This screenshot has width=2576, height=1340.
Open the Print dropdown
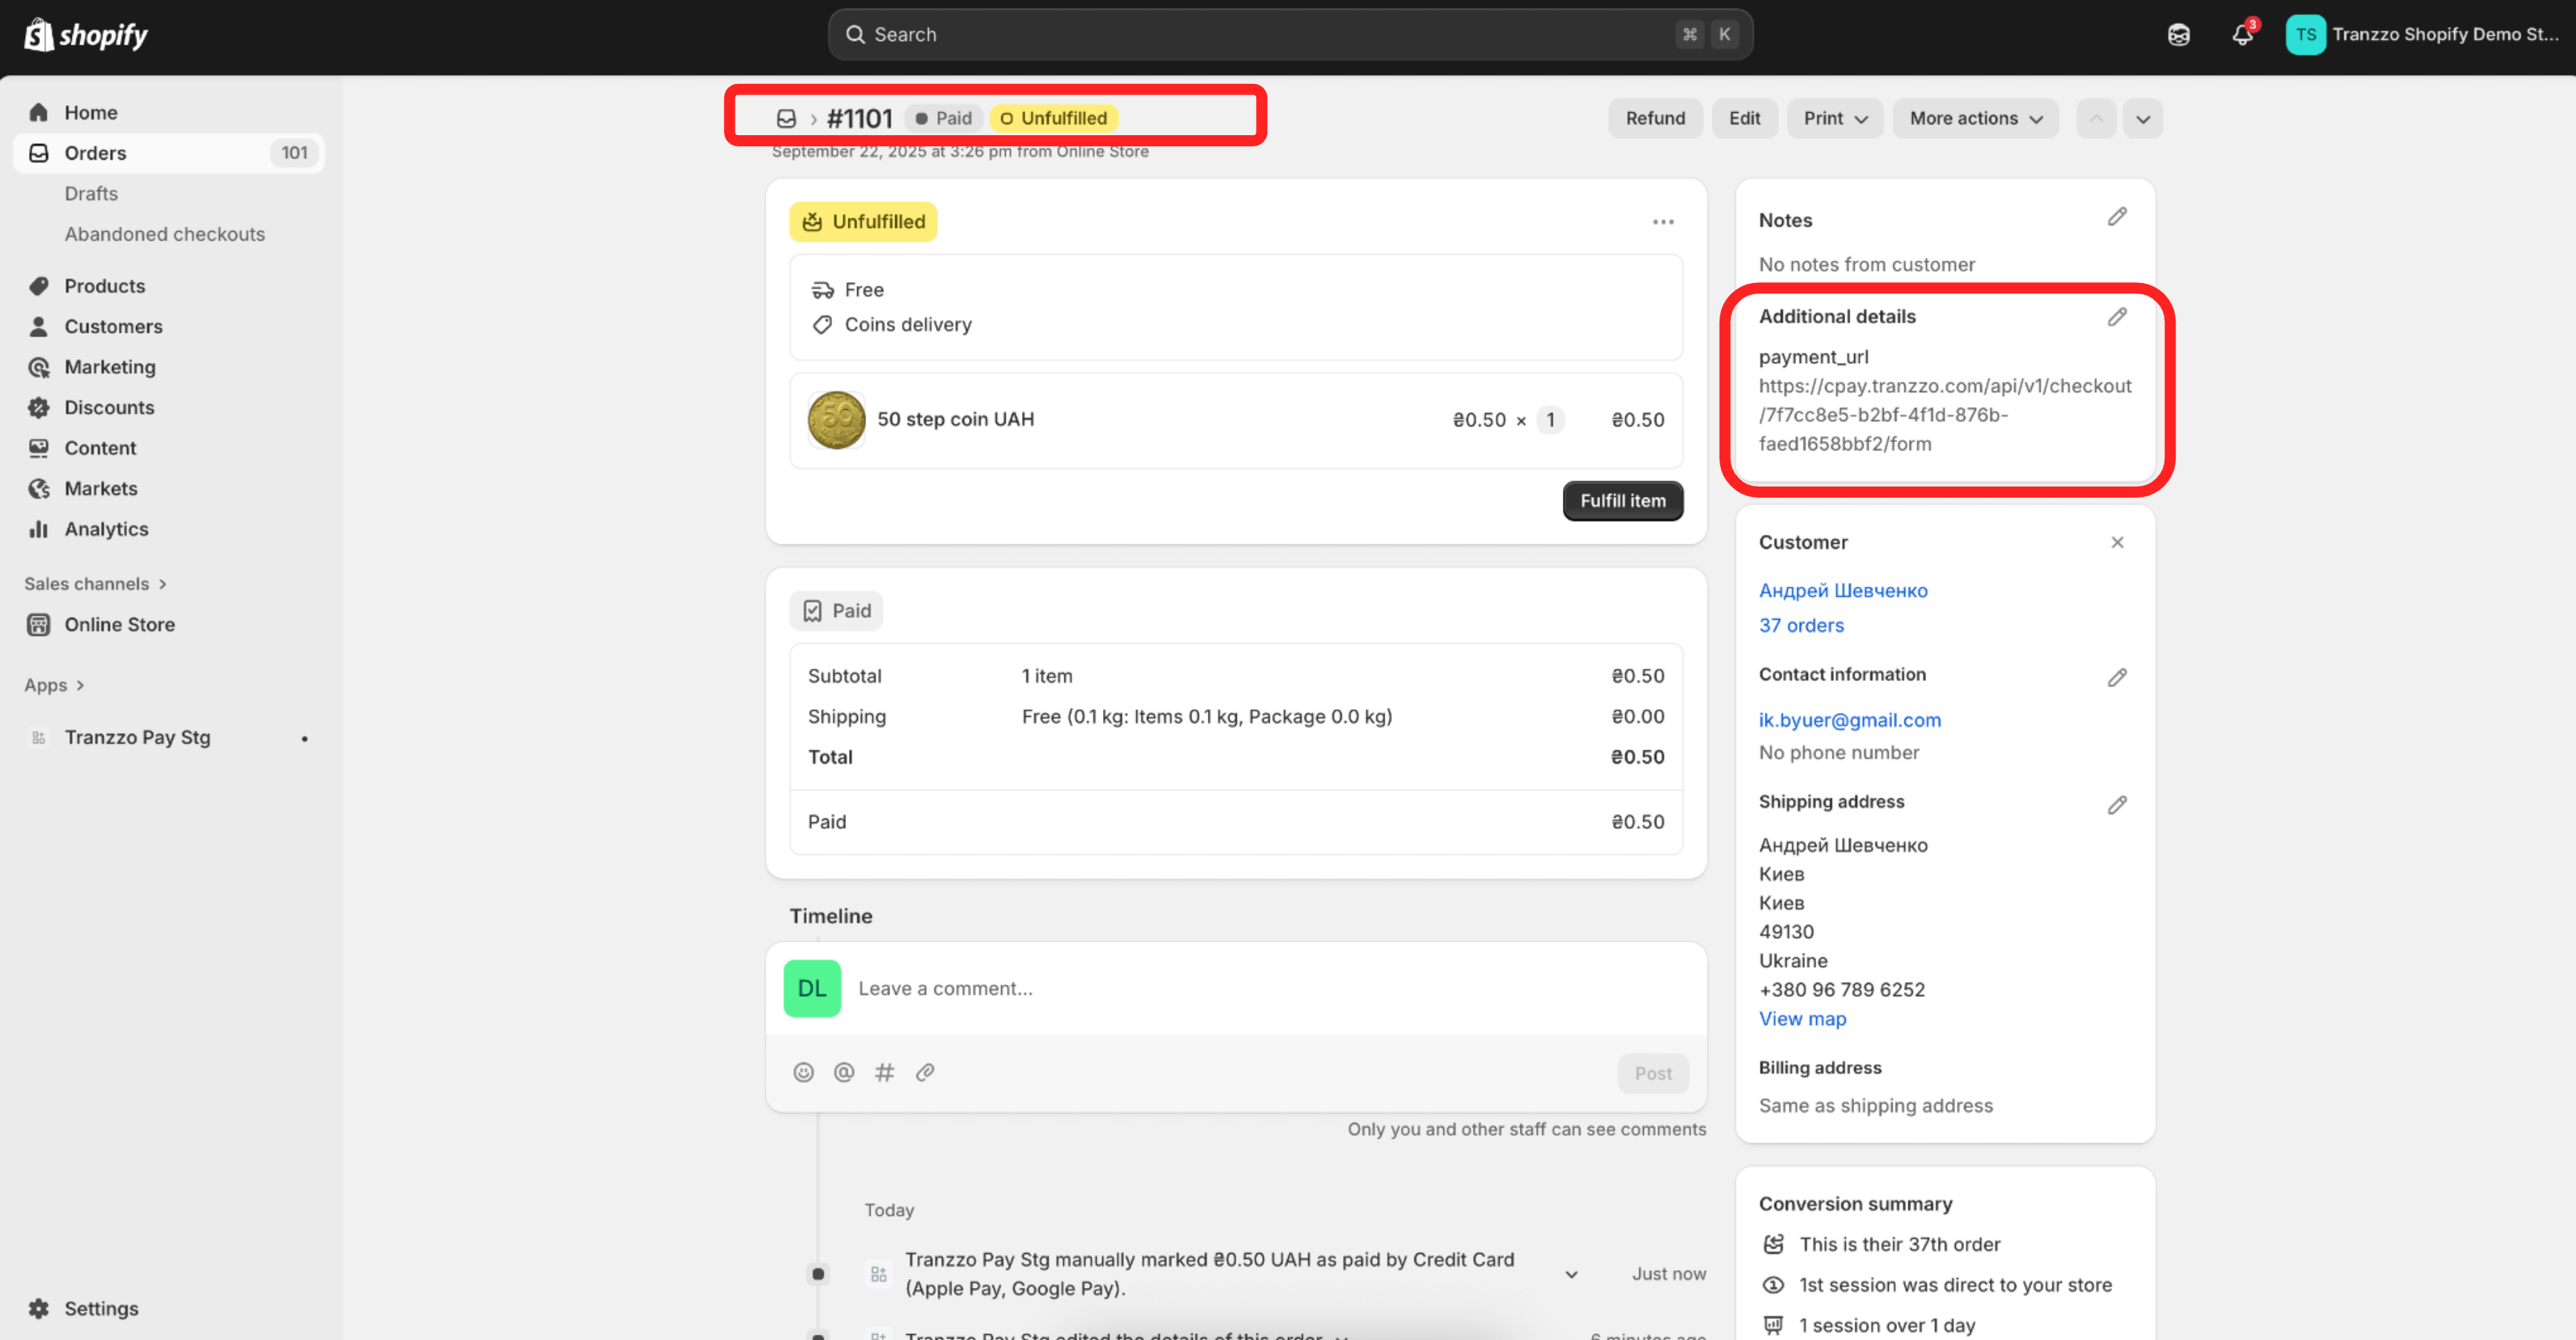pyautogui.click(x=1834, y=118)
